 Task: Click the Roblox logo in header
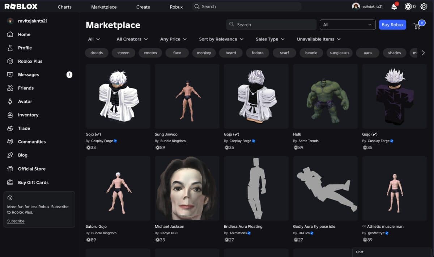coord(20,7)
